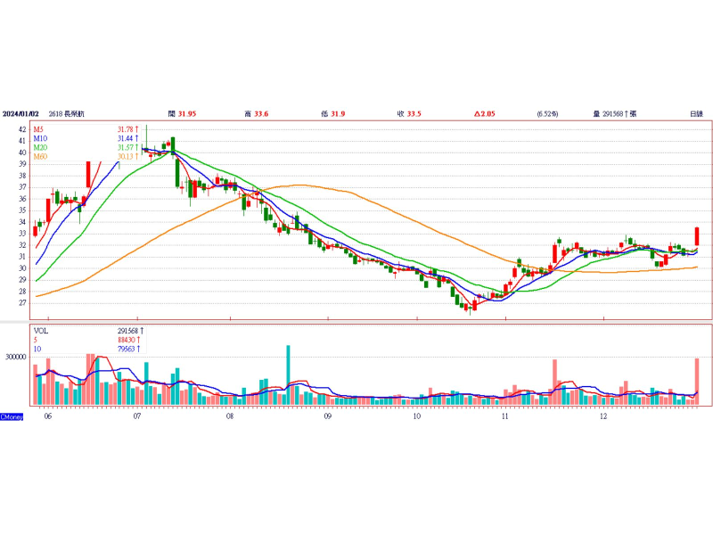Click the 2618 長榮航 stock name
The width and height of the screenshot is (713, 535).
[x=67, y=114]
